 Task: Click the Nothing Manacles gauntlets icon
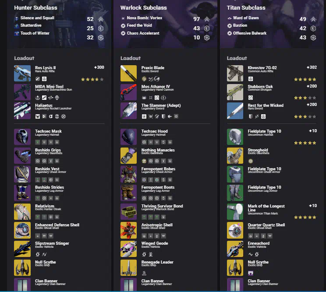point(128,155)
